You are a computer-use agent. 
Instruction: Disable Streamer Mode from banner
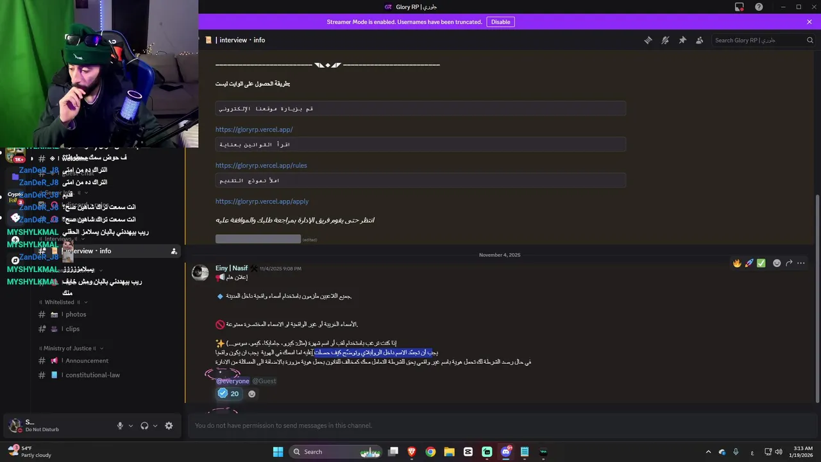coord(500,22)
